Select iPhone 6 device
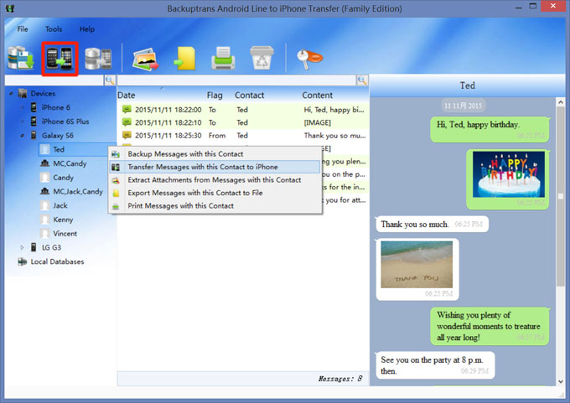The width and height of the screenshot is (570, 403). (x=55, y=107)
